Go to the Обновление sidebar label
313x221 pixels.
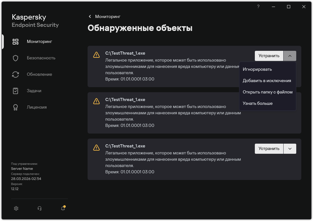[39, 74]
